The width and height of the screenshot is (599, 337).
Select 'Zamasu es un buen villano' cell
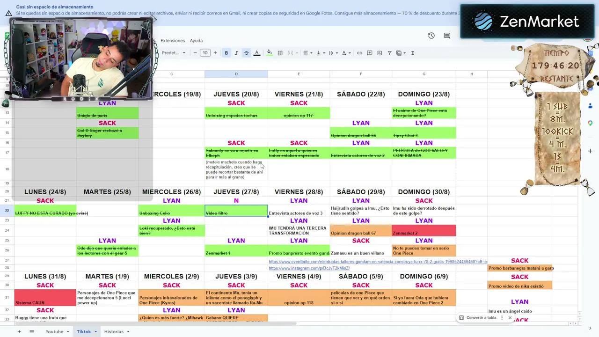(x=361, y=250)
